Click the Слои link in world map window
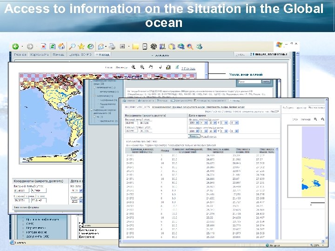Viewport: 335px width, 251px height. (108, 67)
